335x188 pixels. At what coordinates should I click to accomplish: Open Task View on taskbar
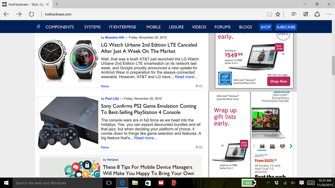pos(109,183)
